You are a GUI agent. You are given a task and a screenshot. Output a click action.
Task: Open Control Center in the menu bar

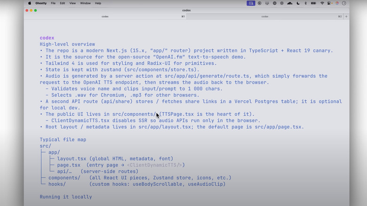tap(329, 3)
